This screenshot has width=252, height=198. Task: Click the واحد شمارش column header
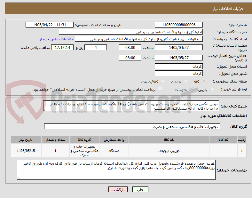pyautogui.click(x=114, y=140)
